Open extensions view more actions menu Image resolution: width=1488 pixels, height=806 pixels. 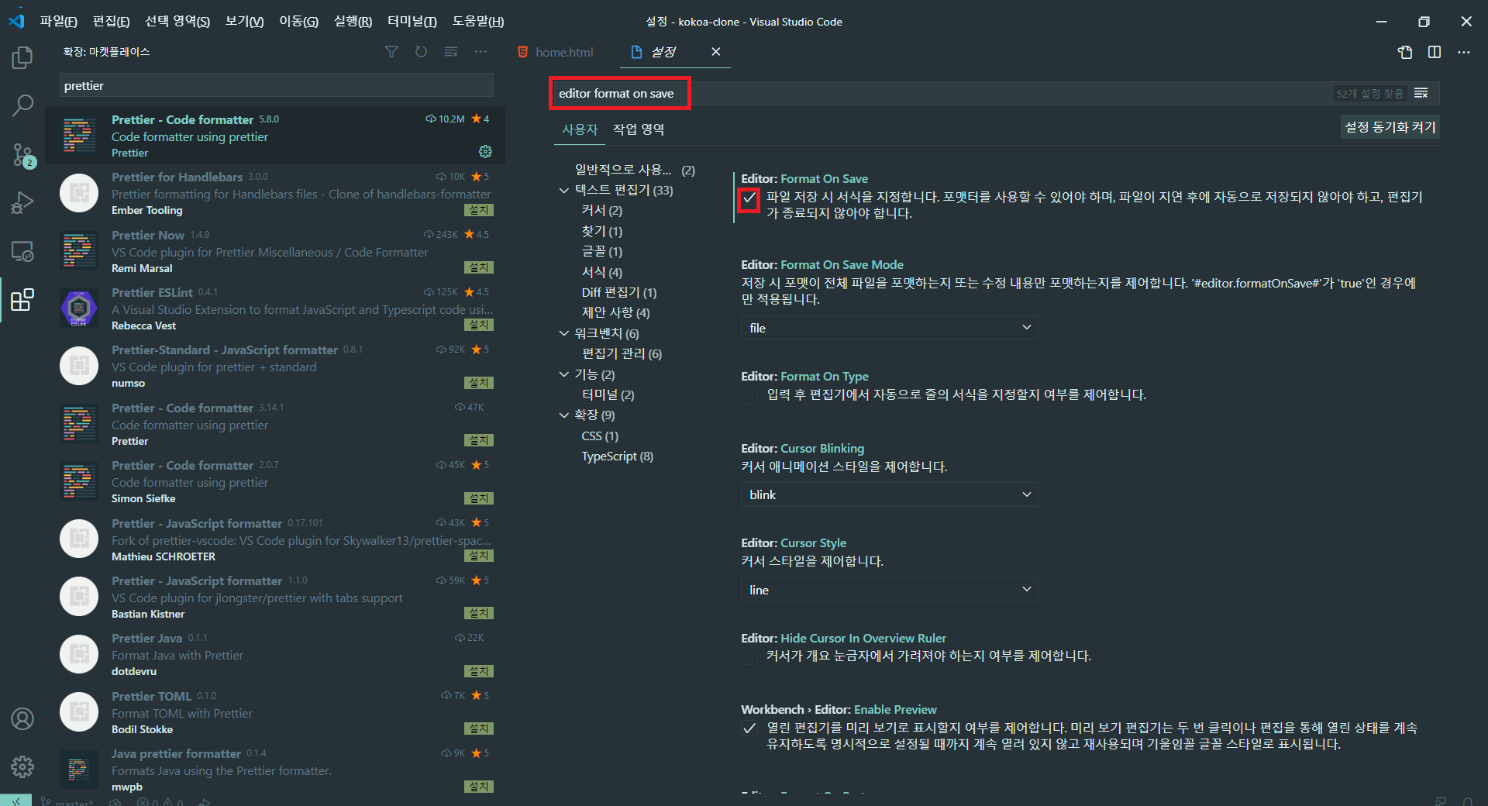tap(481, 52)
